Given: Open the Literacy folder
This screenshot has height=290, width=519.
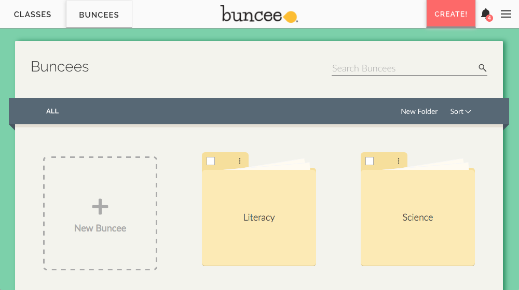Looking at the screenshot, I should click(x=258, y=218).
